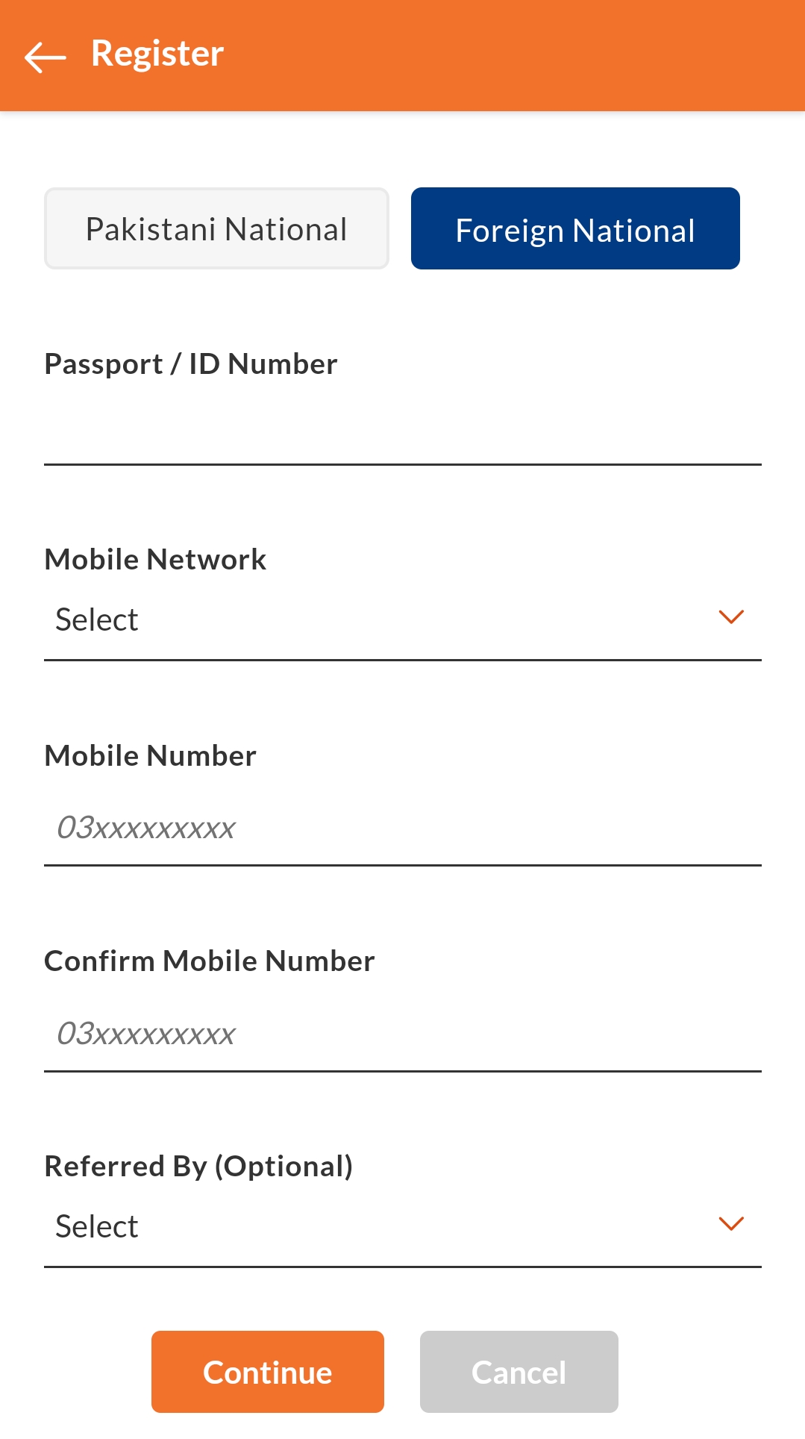
Task: Tap the Register title text
Action: pos(157,54)
